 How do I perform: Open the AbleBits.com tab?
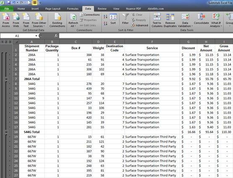[x=156, y=9]
